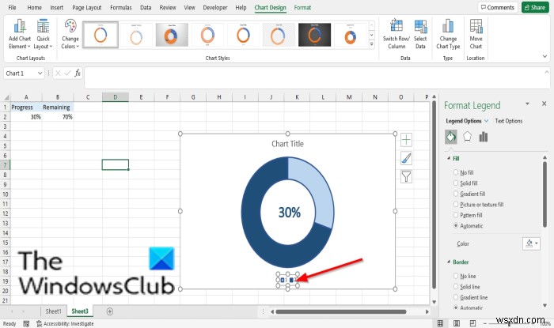The width and height of the screenshot is (554, 328).
Task: Click the horizontal sheet scrollbar
Action: click(341, 311)
